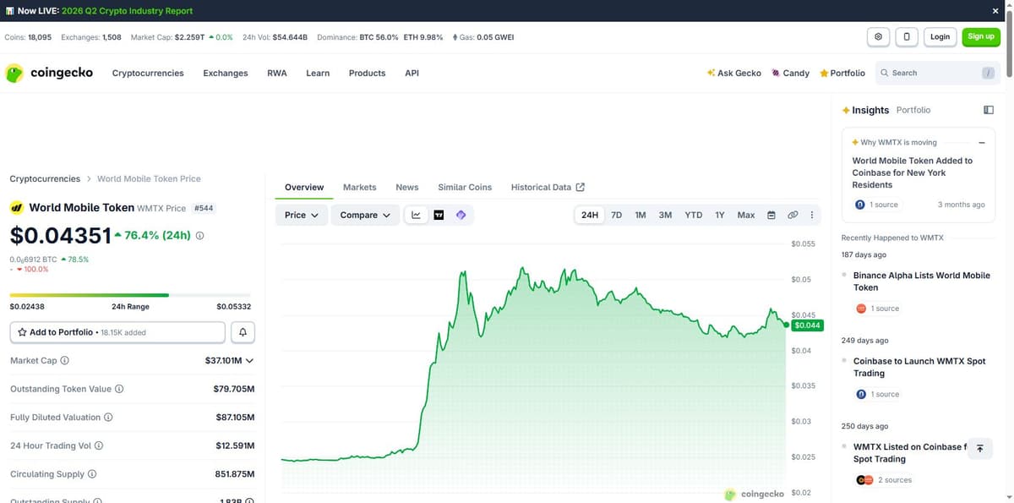The width and height of the screenshot is (1014, 503).
Task: Select the YTD chart range
Action: pyautogui.click(x=694, y=215)
